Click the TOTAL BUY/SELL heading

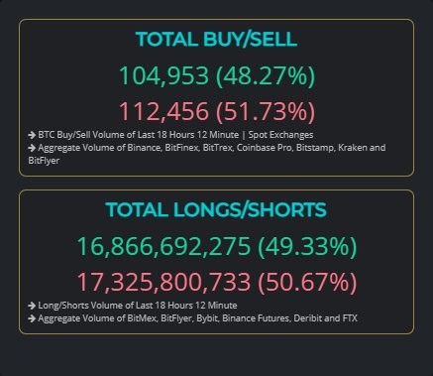216,40
